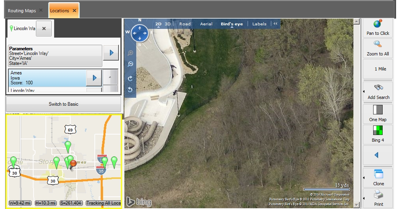This screenshot has height=209, width=400.
Task: Click the Switch to Basic button
Action: 63,104
